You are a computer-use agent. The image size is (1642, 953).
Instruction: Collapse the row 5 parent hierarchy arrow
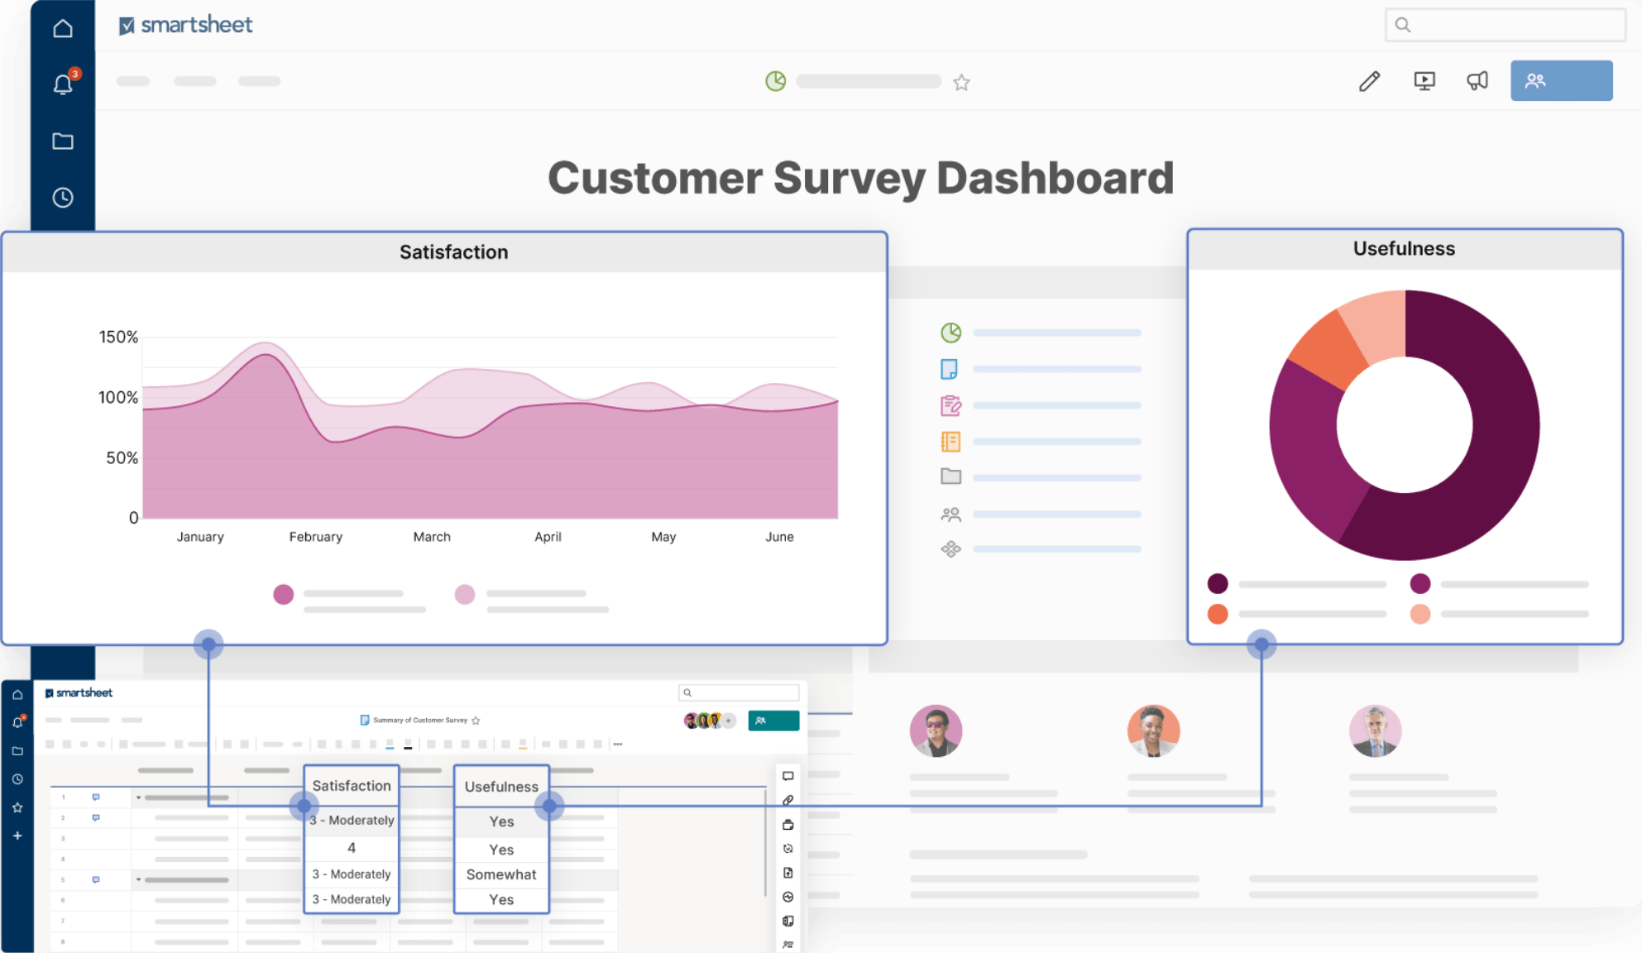[138, 879]
